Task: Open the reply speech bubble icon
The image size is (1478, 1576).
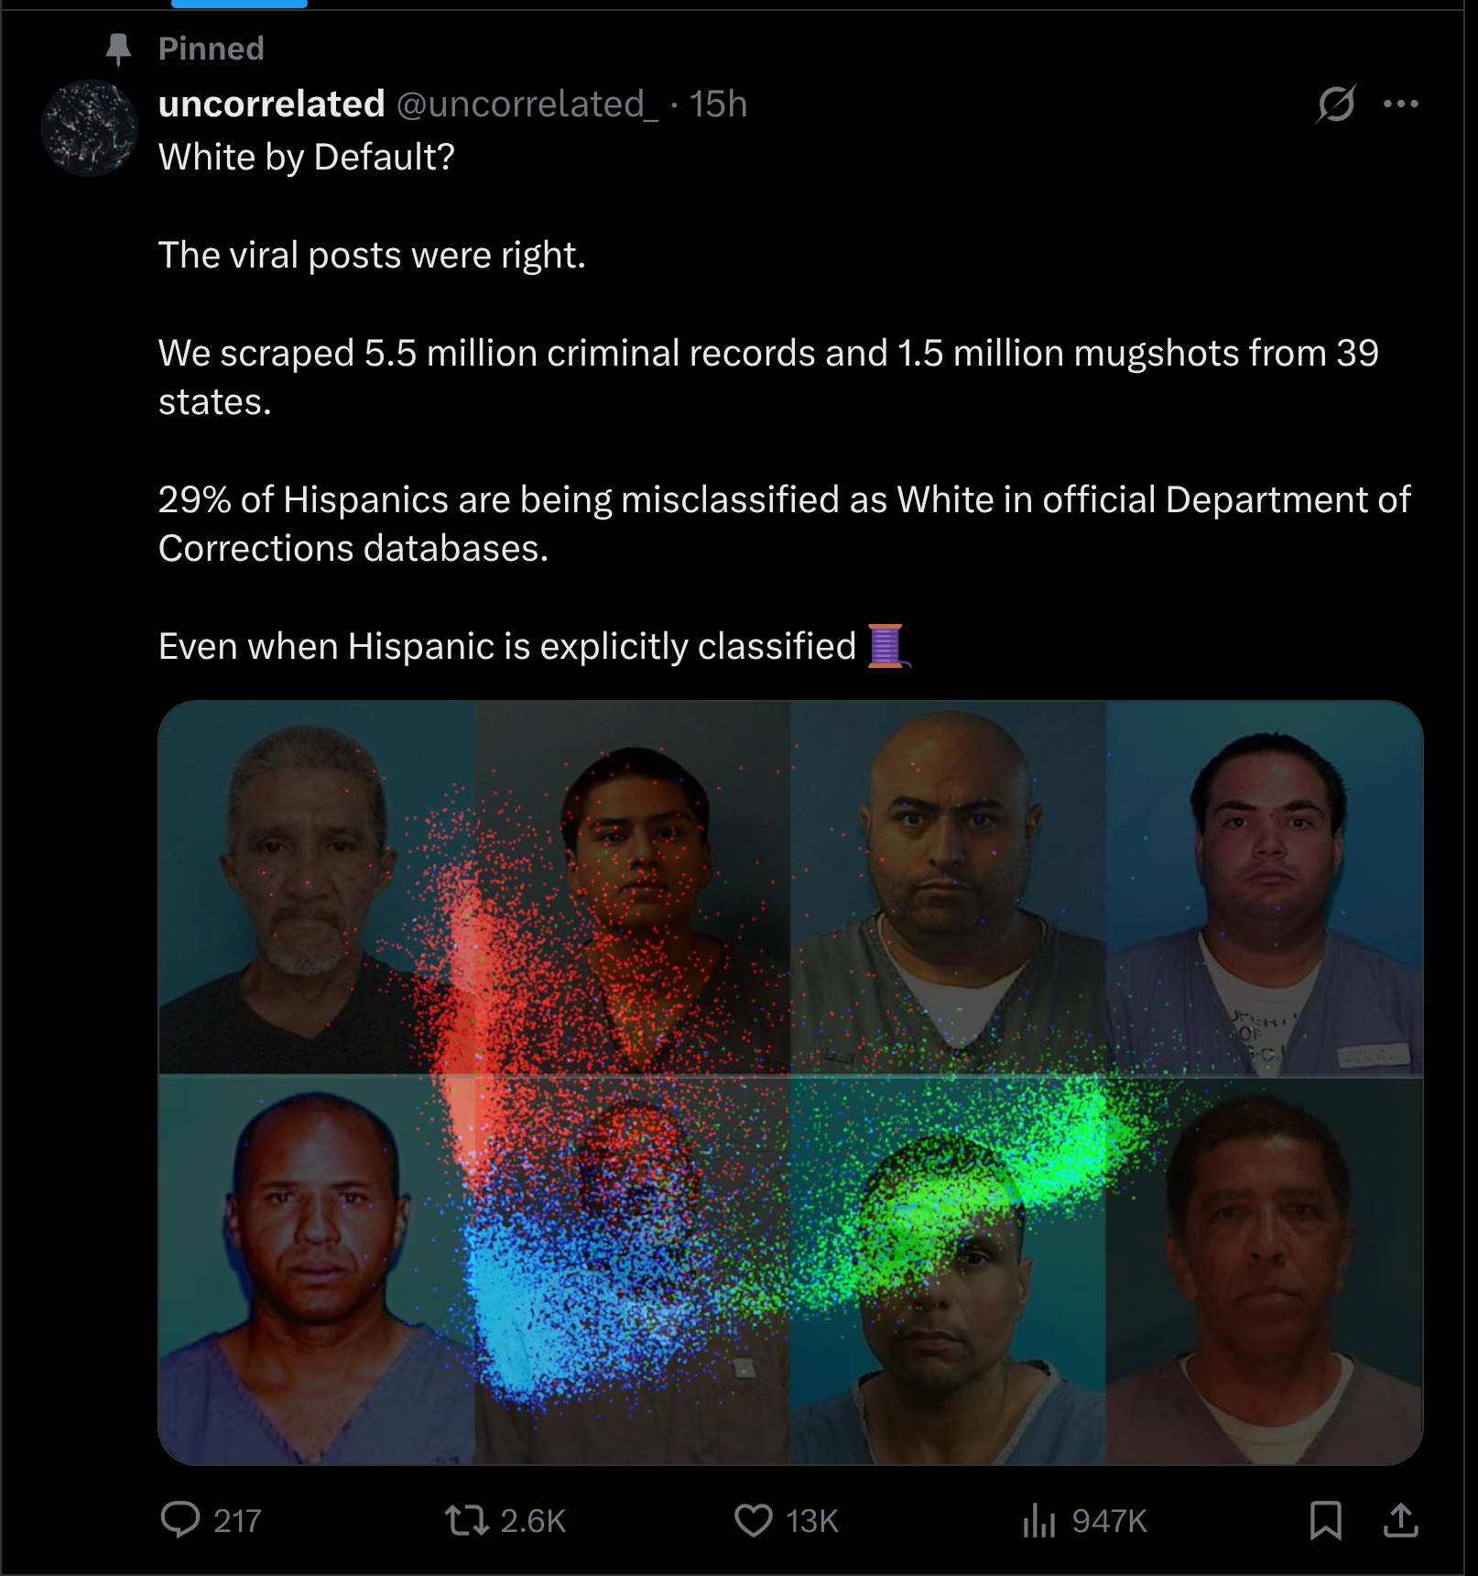Action: click(180, 1520)
